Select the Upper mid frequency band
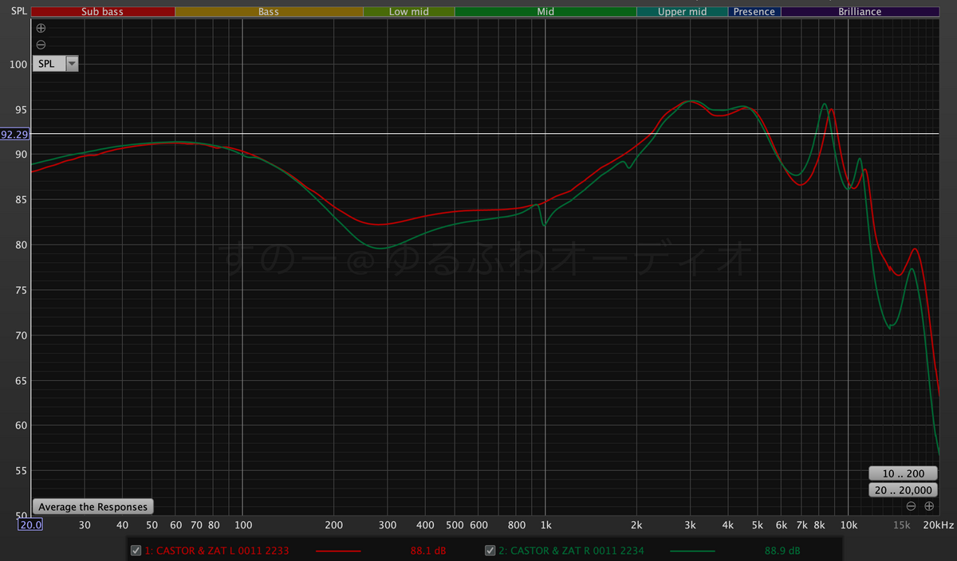This screenshot has width=957, height=561. pyautogui.click(x=683, y=12)
